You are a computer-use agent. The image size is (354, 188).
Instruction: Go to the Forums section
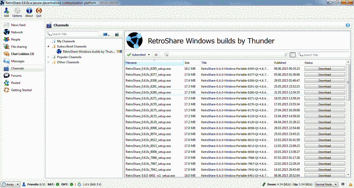coord(16,76)
